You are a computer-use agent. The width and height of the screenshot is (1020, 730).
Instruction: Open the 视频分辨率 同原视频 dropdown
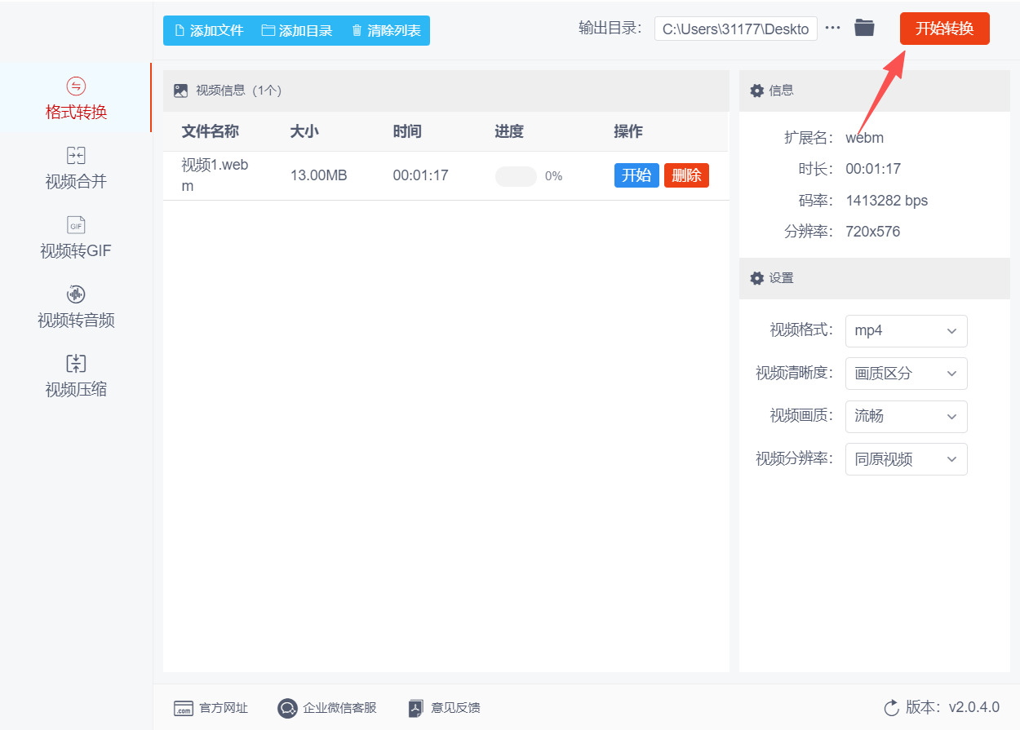tap(906, 459)
